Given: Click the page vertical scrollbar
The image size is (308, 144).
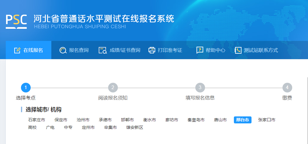Looking at the screenshot, I should [307, 110].
